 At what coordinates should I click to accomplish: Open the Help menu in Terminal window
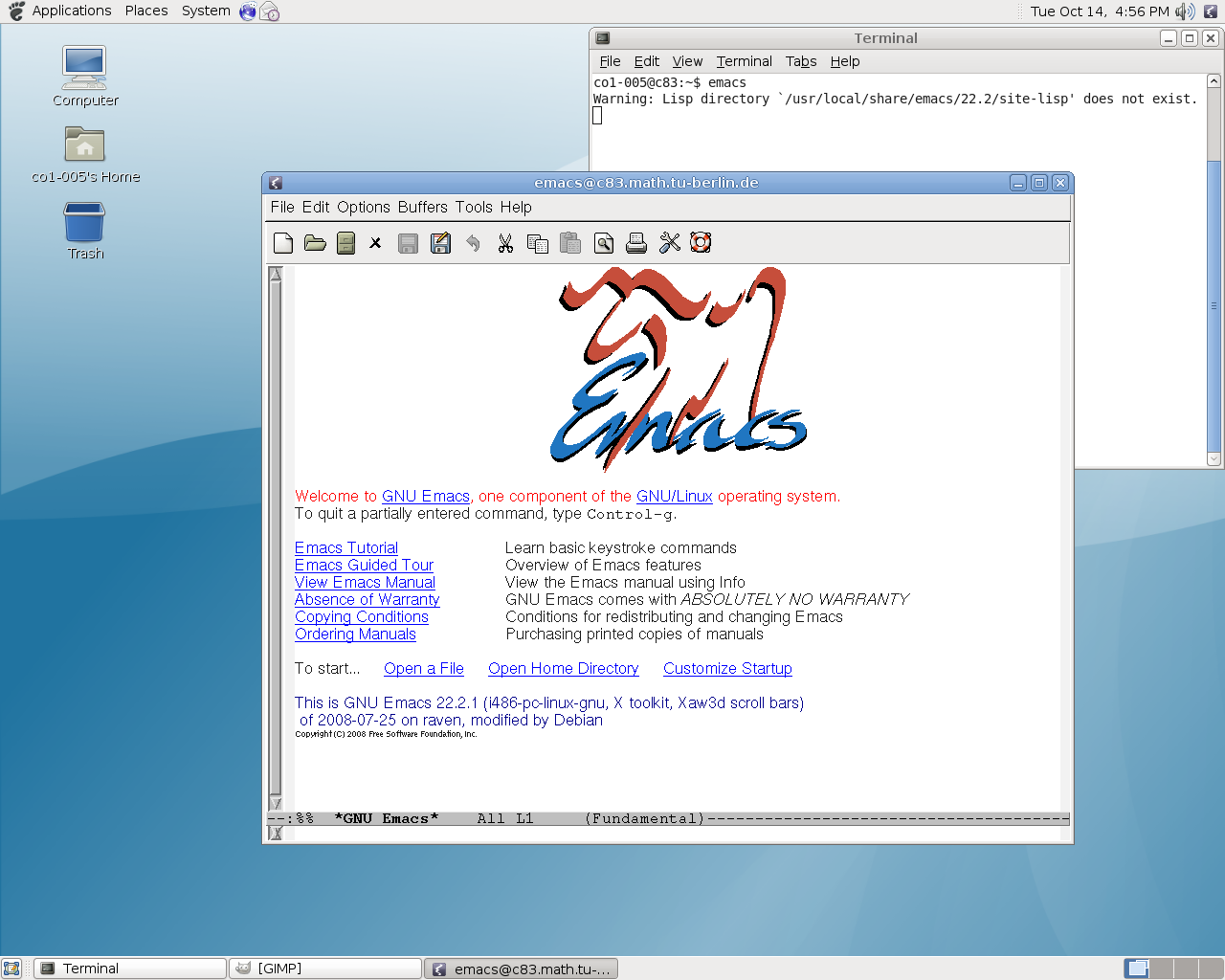[x=845, y=61]
